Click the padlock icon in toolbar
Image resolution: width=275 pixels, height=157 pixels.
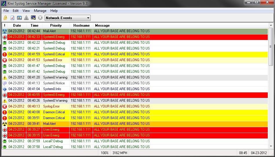(5, 18)
